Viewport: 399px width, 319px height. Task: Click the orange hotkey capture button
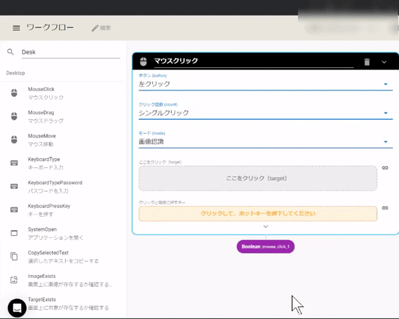click(x=257, y=214)
